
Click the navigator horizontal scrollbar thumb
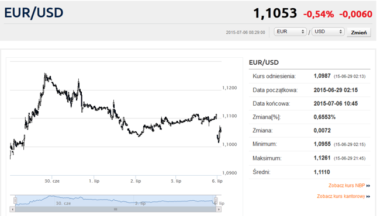pyautogui.click(x=116, y=209)
